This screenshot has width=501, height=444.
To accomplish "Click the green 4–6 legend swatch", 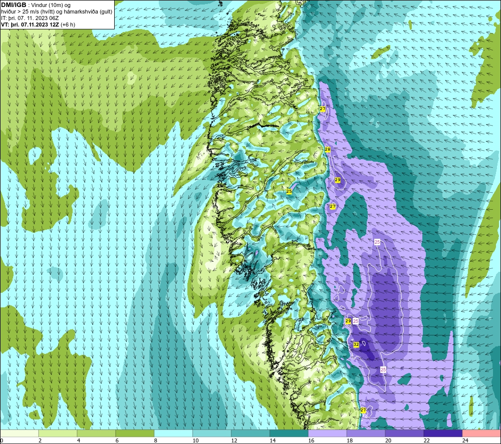I will click(x=96, y=433).
